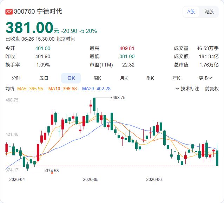224x203 pixels.
Task: Click the 2026-04 date axis label
Action: point(17,179)
